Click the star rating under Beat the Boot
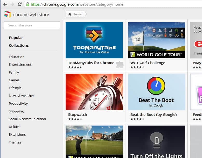The image size is (202, 158). [x=137, y=119]
